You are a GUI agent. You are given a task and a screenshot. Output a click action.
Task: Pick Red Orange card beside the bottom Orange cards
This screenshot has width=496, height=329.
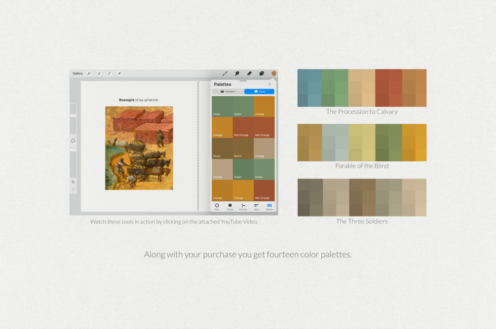click(264, 190)
